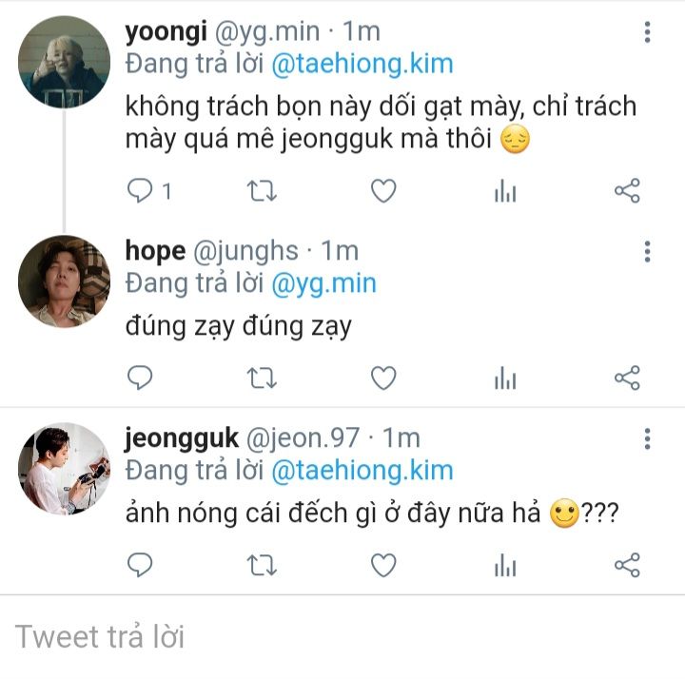This screenshot has height=679, width=685.
Task: Retweet yoongi's tweet
Action: pos(261,191)
